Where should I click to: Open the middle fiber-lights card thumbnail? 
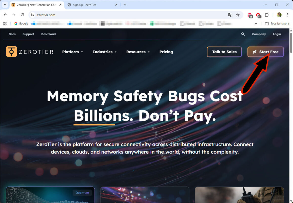click(145, 195)
